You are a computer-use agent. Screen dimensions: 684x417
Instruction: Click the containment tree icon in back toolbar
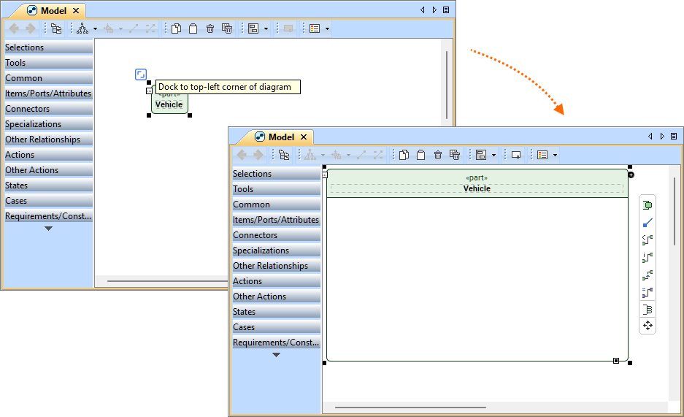pos(56,28)
